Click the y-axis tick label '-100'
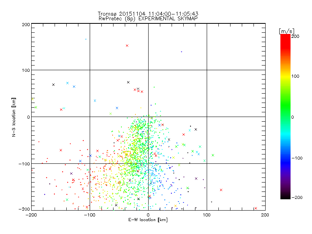 (24, 164)
